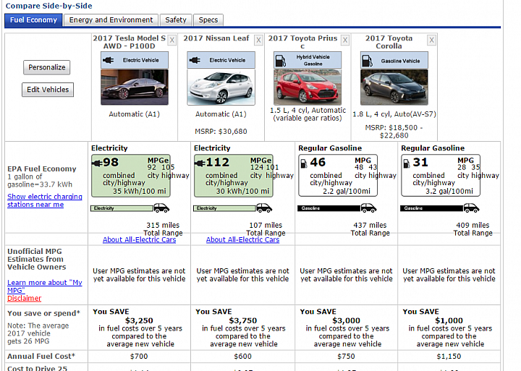The width and height of the screenshot is (521, 371).
Task: Click the 2017 Toyota Prius c heading
Action: (x=302, y=42)
